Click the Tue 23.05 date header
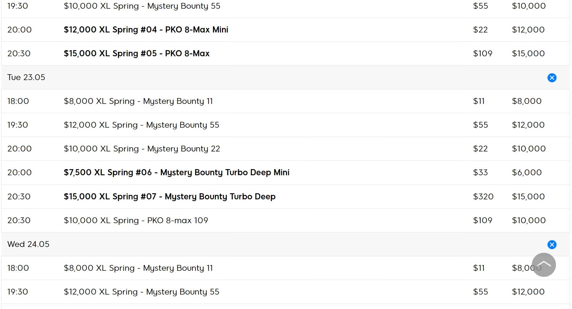 tap(26, 77)
